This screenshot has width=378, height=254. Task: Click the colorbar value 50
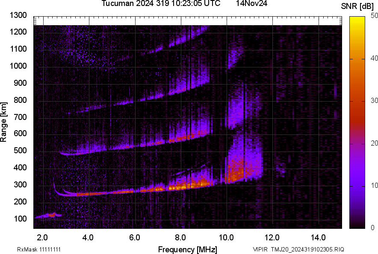click(374, 16)
